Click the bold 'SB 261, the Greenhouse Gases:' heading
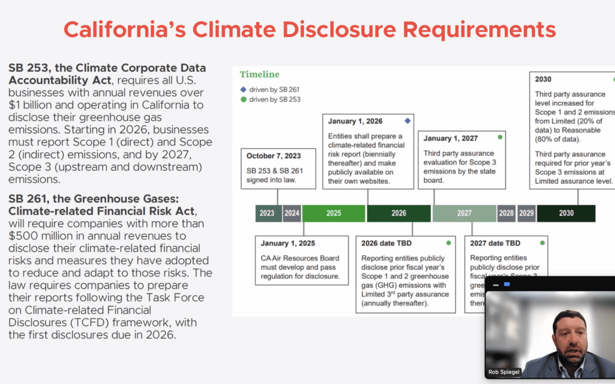Viewport: 615px width, 384px height. [x=93, y=199]
